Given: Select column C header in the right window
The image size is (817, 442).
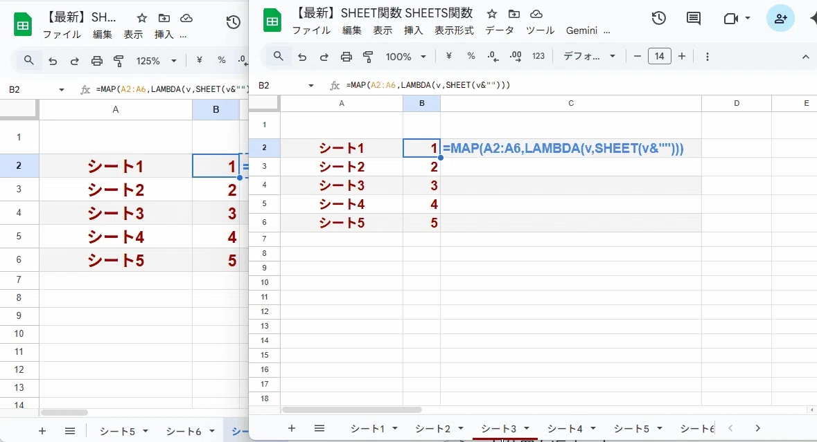Looking at the screenshot, I should pyautogui.click(x=571, y=104).
